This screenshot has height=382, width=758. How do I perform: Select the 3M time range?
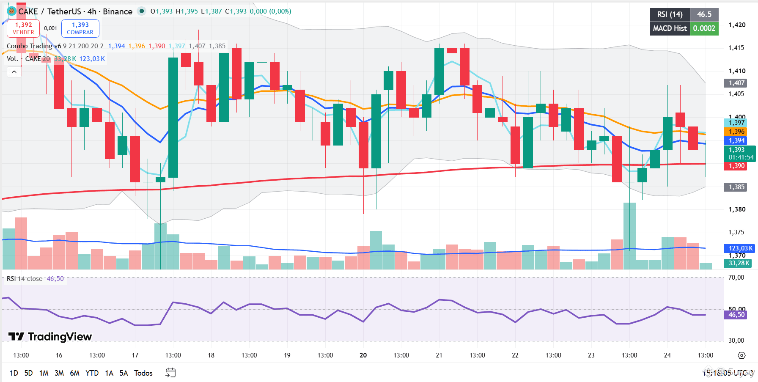pyautogui.click(x=59, y=373)
